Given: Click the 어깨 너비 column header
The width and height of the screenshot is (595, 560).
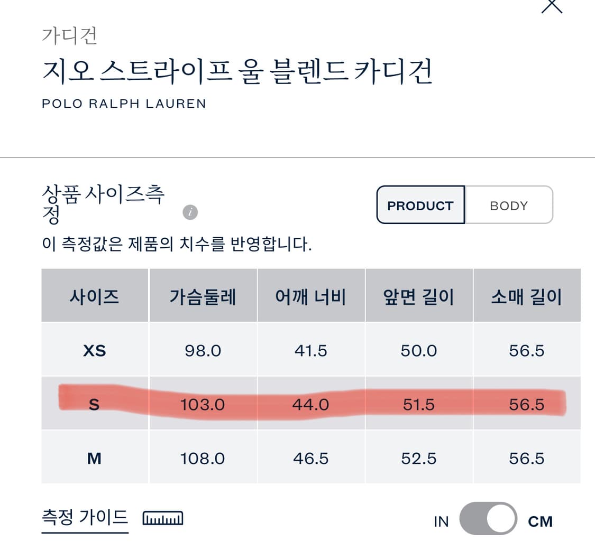Looking at the screenshot, I should [x=310, y=296].
